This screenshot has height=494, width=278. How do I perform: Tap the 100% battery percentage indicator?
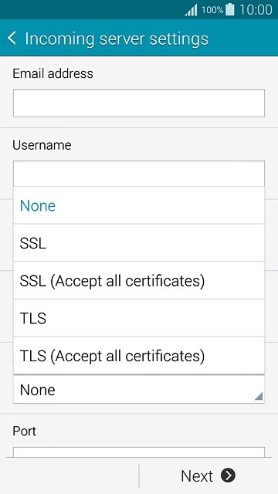[212, 10]
